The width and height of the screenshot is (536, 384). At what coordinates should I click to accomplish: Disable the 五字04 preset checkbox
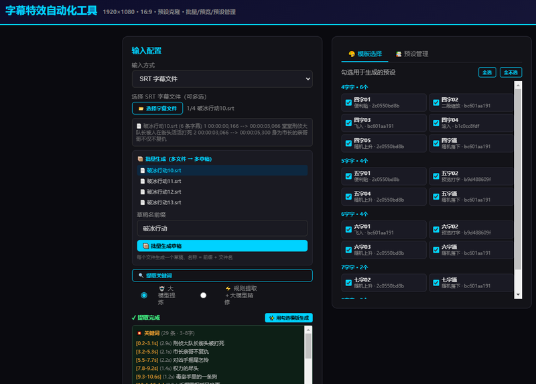click(x=348, y=196)
